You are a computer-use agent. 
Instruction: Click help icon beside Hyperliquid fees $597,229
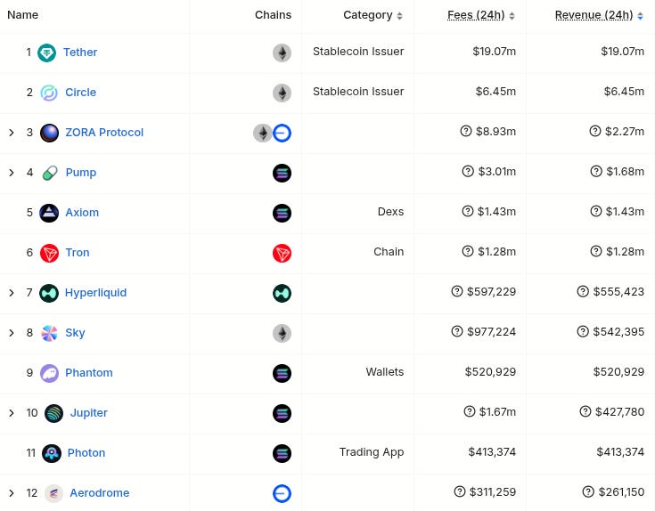point(457,291)
